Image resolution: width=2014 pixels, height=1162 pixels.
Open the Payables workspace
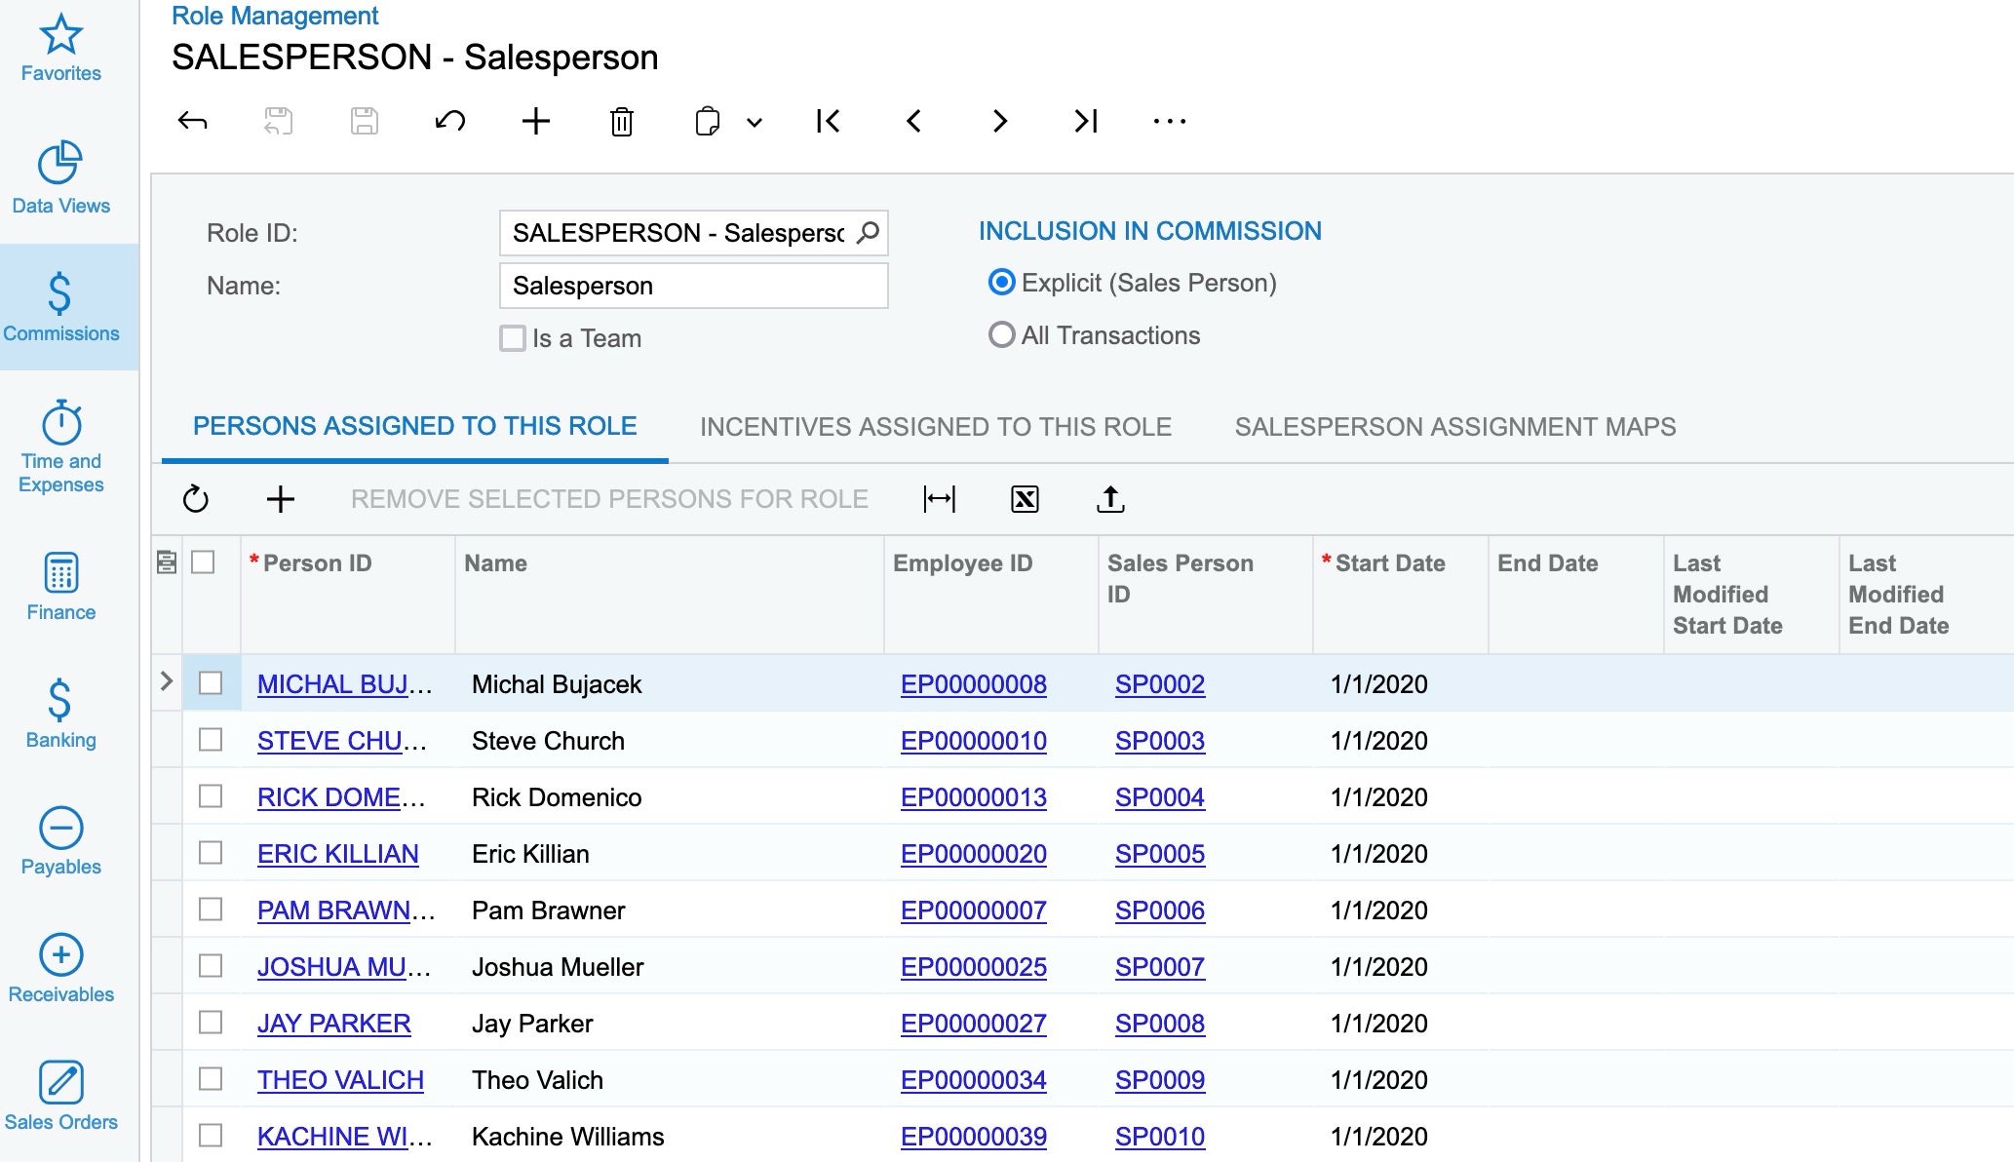(60, 841)
